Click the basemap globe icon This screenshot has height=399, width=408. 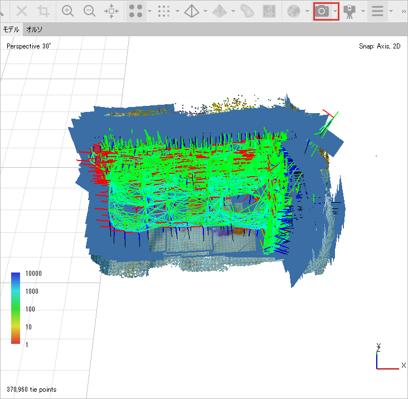point(294,11)
